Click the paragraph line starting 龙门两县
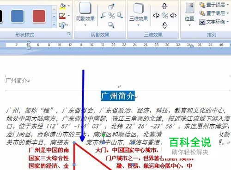This screenshot has width=231, height=170. (x=118, y=135)
